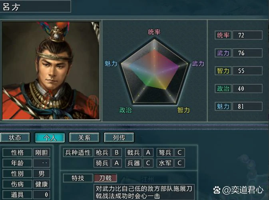
Task: Select the 个人 tab
Action: pyautogui.click(x=50, y=138)
